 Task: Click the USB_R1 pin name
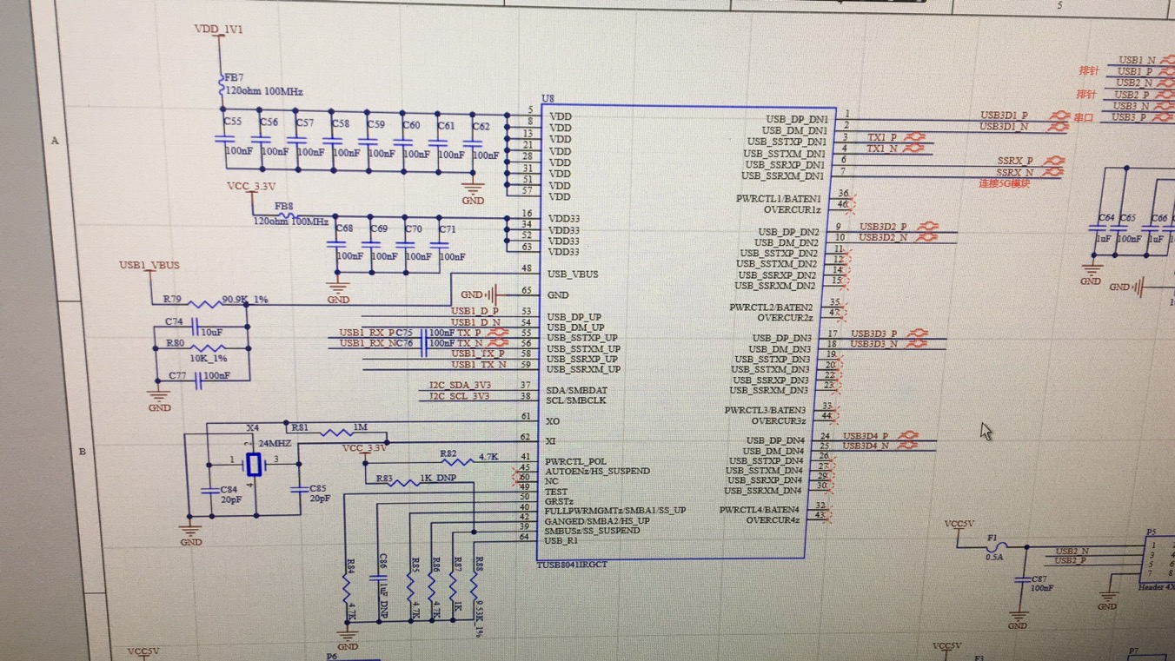[561, 540]
